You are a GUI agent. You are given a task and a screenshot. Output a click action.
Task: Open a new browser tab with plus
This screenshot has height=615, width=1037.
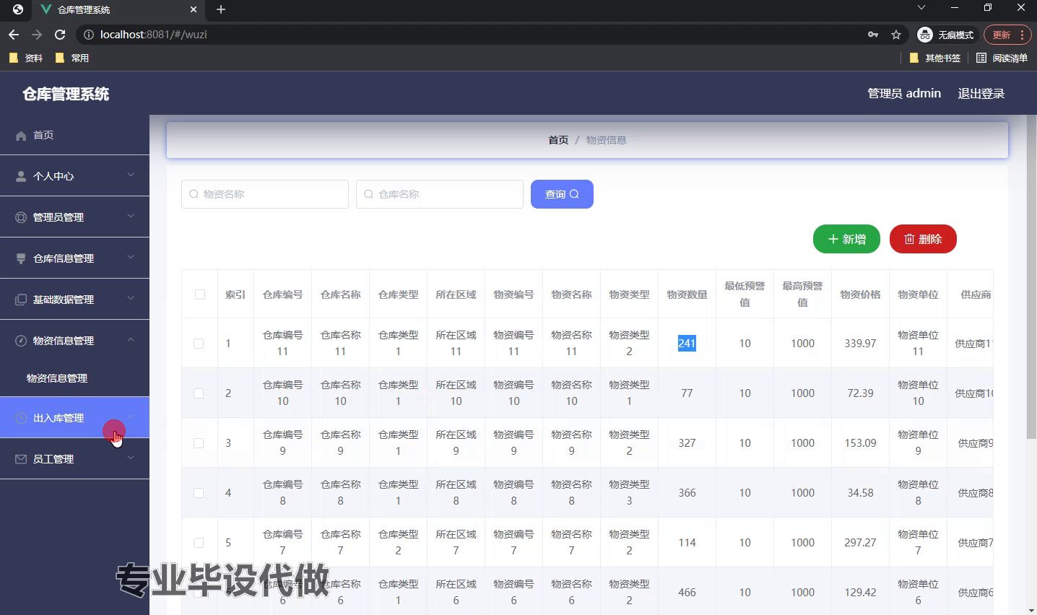pyautogui.click(x=221, y=9)
